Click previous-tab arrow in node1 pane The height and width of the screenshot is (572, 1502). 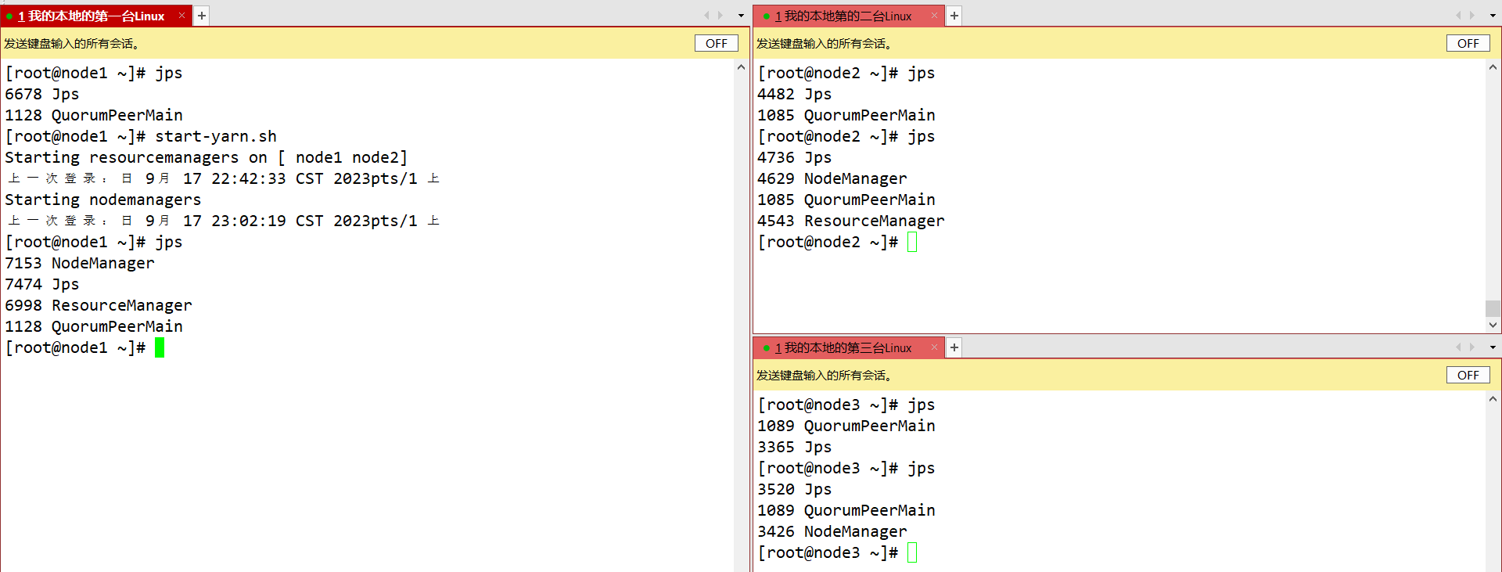706,16
